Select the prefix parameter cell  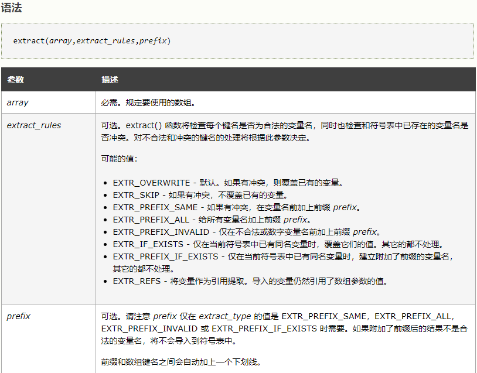click(x=49, y=338)
